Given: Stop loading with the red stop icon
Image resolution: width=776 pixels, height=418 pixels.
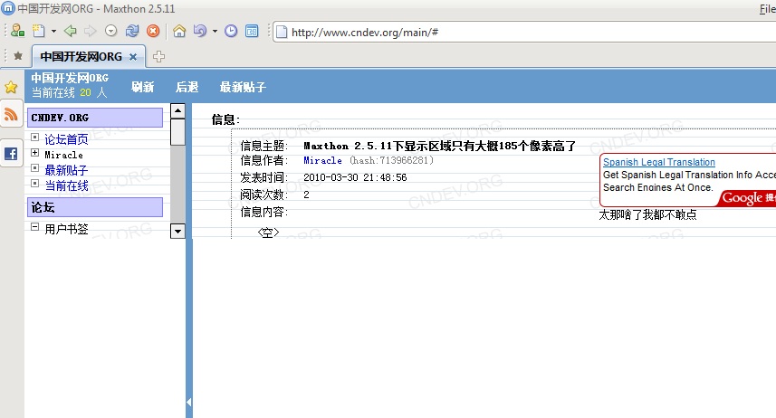Looking at the screenshot, I should coord(153,31).
